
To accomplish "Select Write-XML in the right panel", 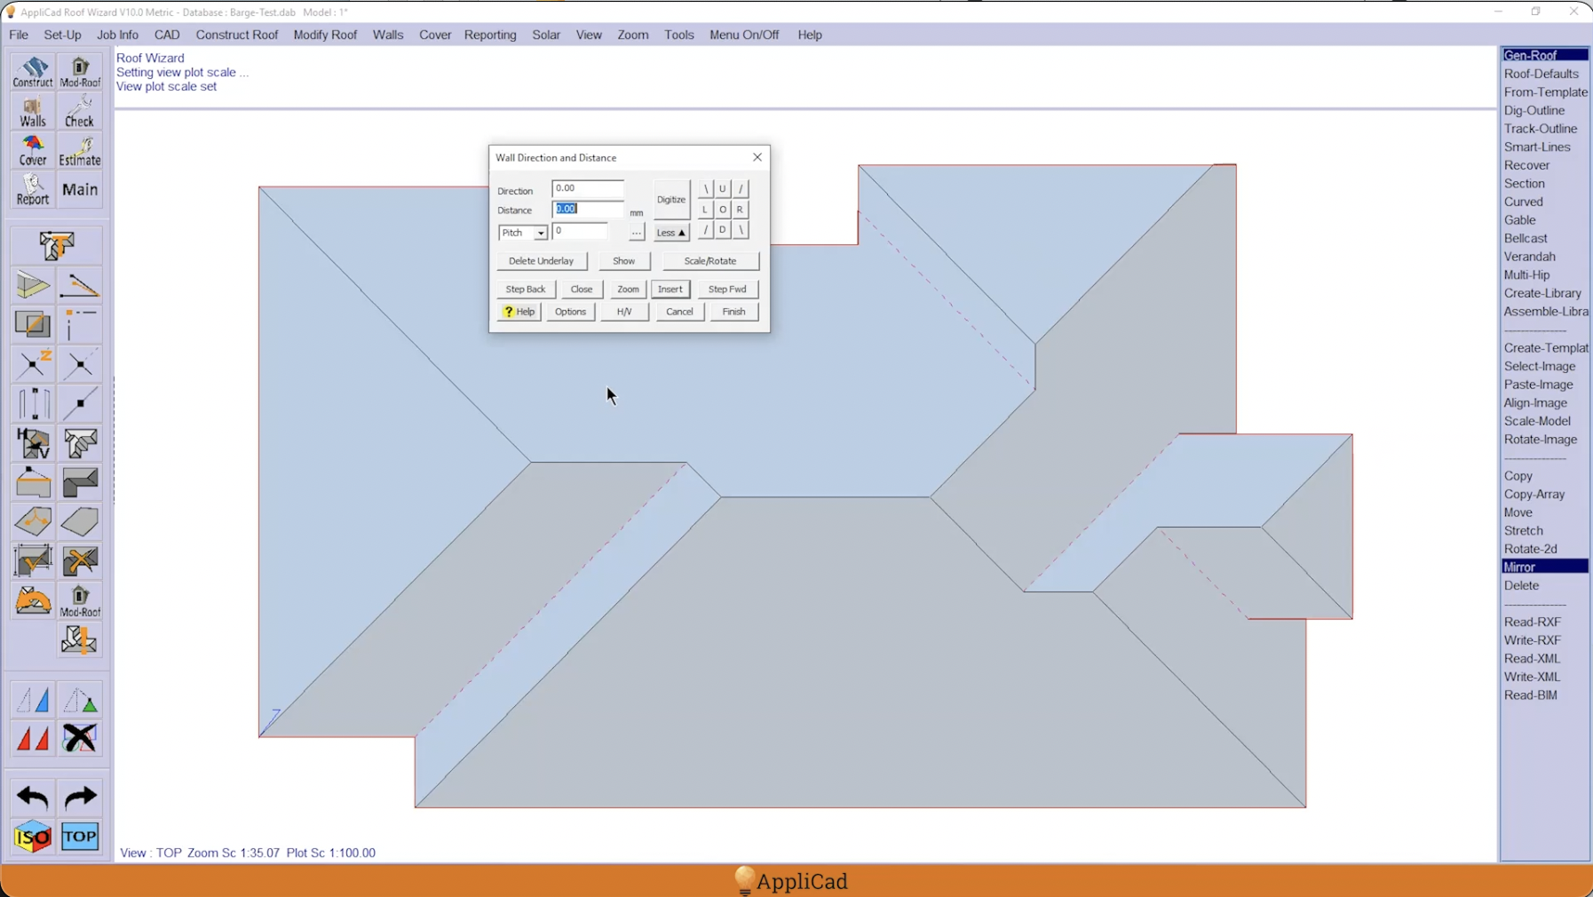I will point(1532,676).
